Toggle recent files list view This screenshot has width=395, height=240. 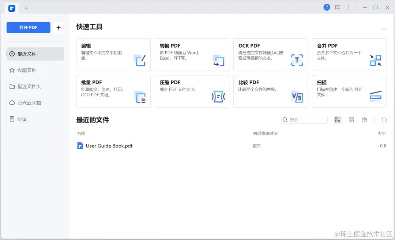[x=337, y=120]
